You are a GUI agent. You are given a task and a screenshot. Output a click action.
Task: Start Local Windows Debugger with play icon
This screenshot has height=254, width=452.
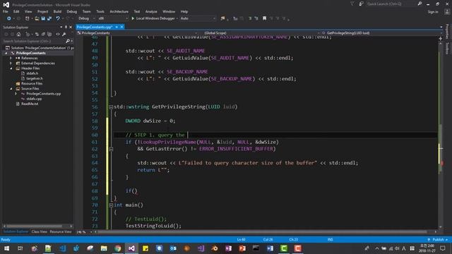pos(153,18)
